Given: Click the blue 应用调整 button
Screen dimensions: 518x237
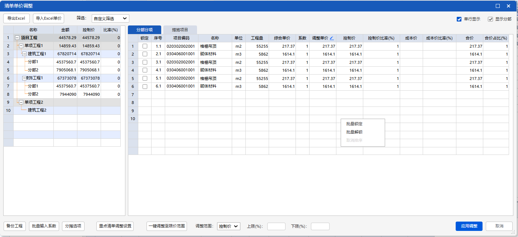Looking at the screenshot, I should [x=469, y=226].
